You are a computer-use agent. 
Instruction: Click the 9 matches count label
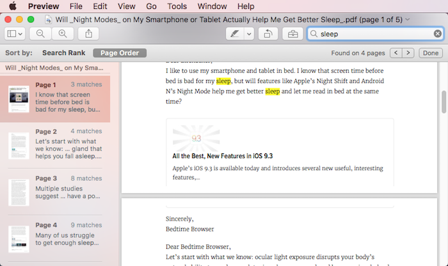tap(86, 225)
